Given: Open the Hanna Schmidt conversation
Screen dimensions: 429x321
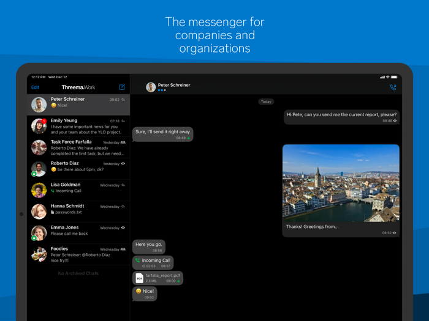Looking at the screenshot, I should [78, 212].
